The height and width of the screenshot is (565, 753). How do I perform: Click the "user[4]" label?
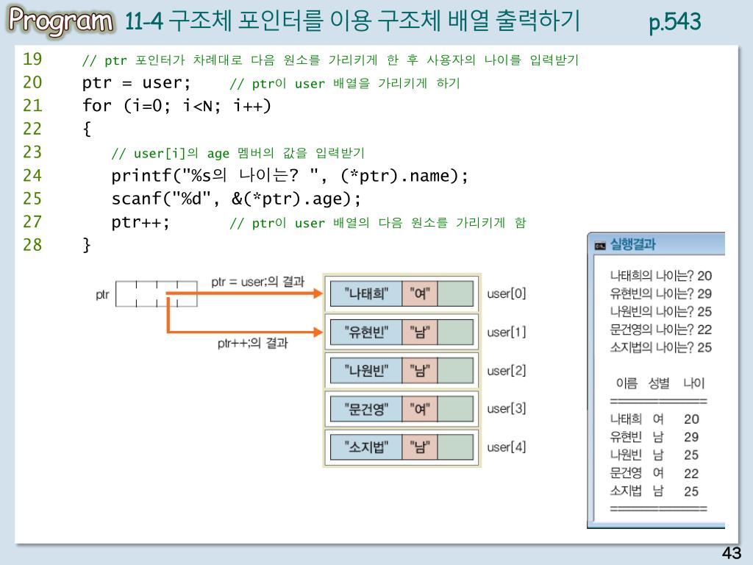[x=507, y=447]
